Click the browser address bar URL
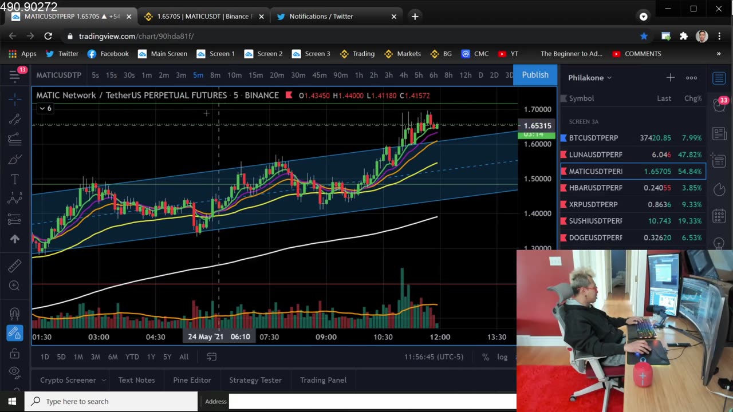The image size is (733, 412). (136, 36)
